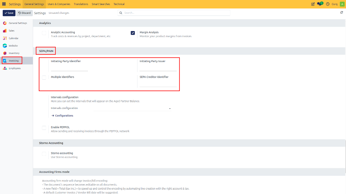The image size is (346, 194).
Task: Open the conversations chat icon
Action: click(x=320, y=4)
